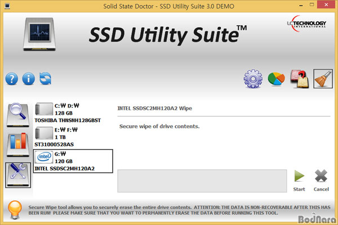Click the window system menu icon in title bar

pos(7,6)
